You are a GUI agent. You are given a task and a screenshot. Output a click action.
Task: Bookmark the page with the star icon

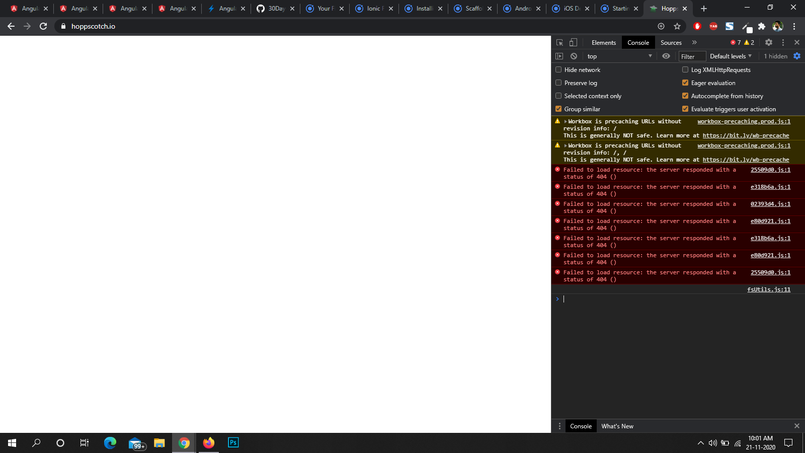point(677,26)
